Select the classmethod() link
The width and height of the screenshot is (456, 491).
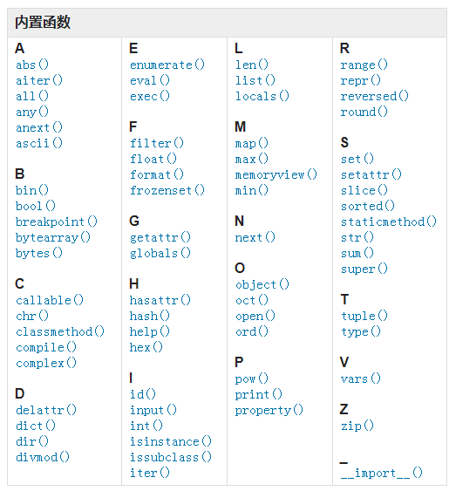coord(60,331)
